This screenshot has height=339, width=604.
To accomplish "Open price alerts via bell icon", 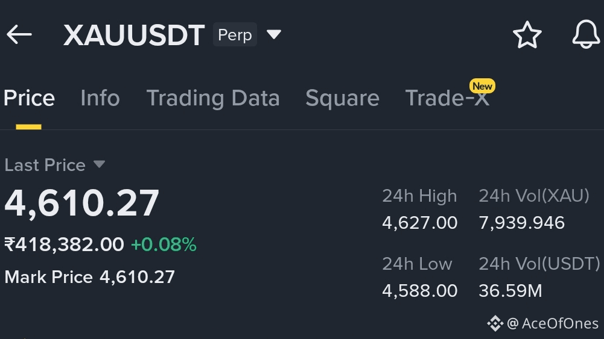I will (x=585, y=35).
